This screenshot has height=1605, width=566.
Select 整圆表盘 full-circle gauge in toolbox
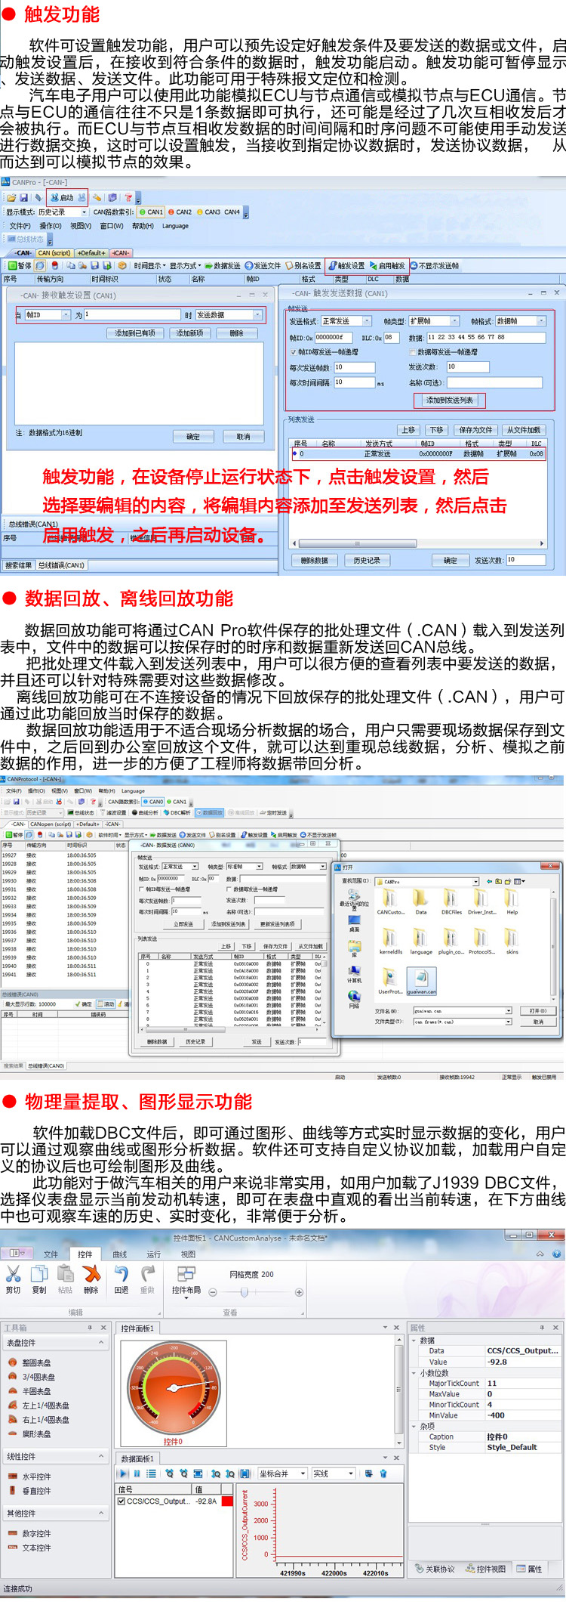30,1362
